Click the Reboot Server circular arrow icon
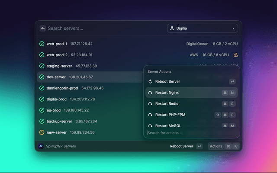This screenshot has width=277, height=173. [150, 81]
